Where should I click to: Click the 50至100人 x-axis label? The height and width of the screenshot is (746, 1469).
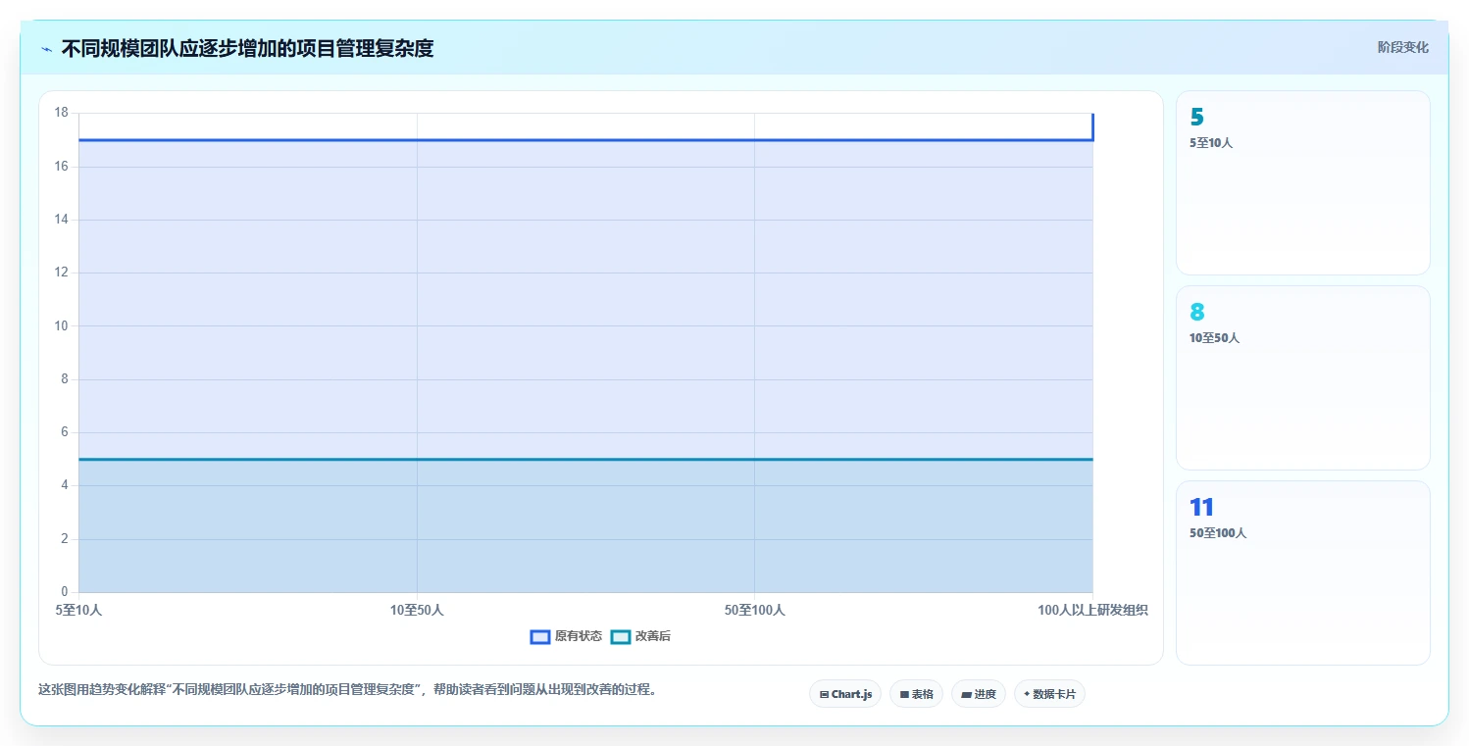click(x=755, y=610)
